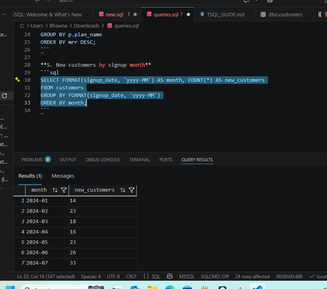Select the 2024-03 month cell

(x=47, y=222)
